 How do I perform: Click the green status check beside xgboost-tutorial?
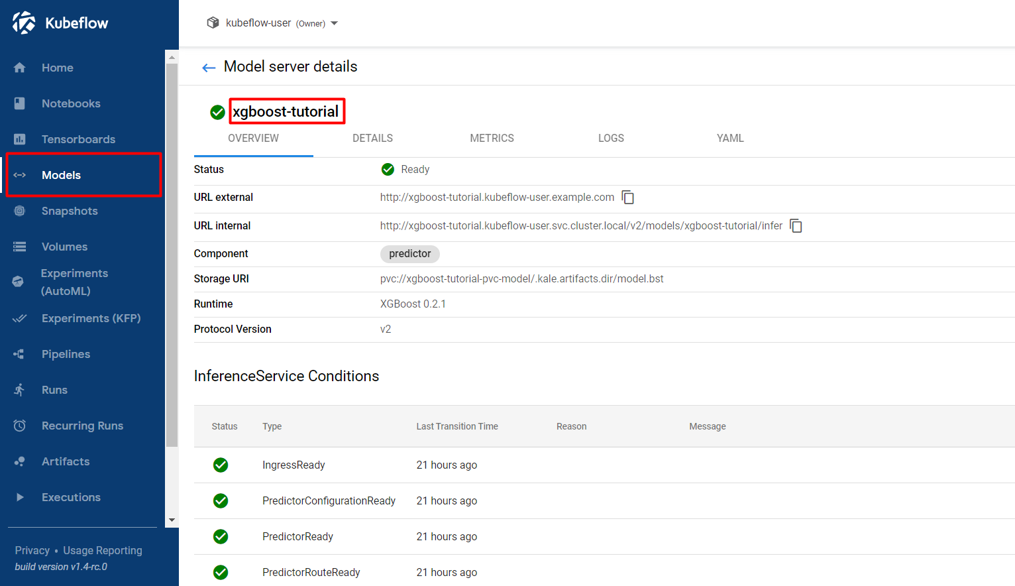pos(217,112)
